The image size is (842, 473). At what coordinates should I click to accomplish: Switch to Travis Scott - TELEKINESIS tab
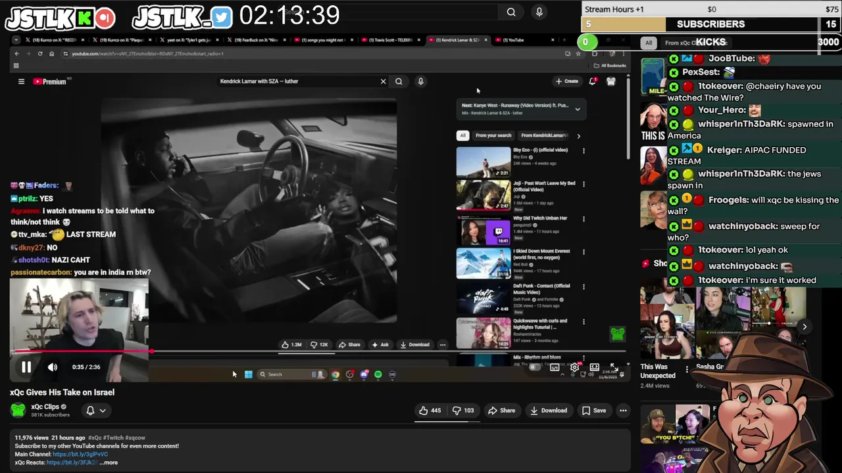click(391, 40)
